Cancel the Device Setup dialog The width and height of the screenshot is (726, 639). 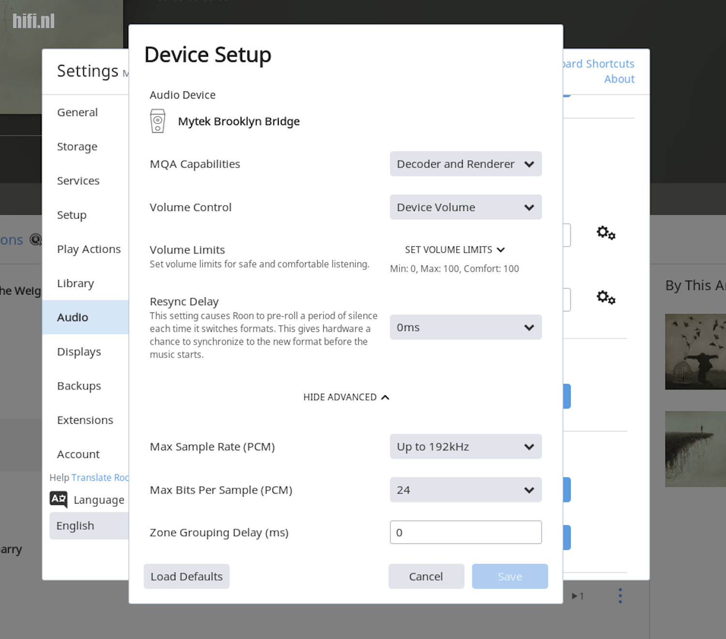coord(426,576)
